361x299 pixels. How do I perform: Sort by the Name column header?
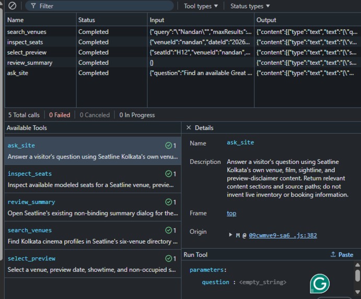click(x=41, y=20)
